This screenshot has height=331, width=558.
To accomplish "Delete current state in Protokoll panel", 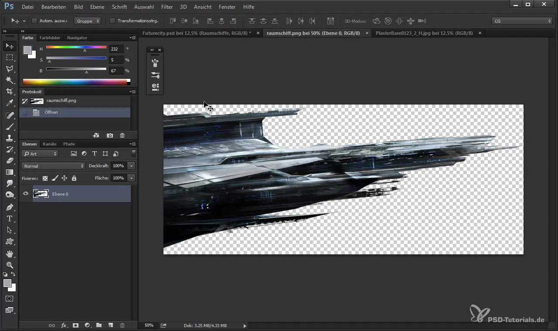I will point(122,136).
